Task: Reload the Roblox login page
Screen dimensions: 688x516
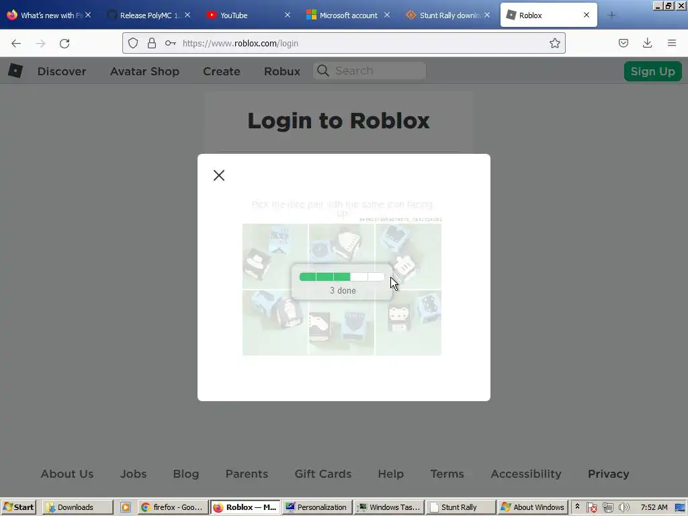Action: (x=64, y=43)
